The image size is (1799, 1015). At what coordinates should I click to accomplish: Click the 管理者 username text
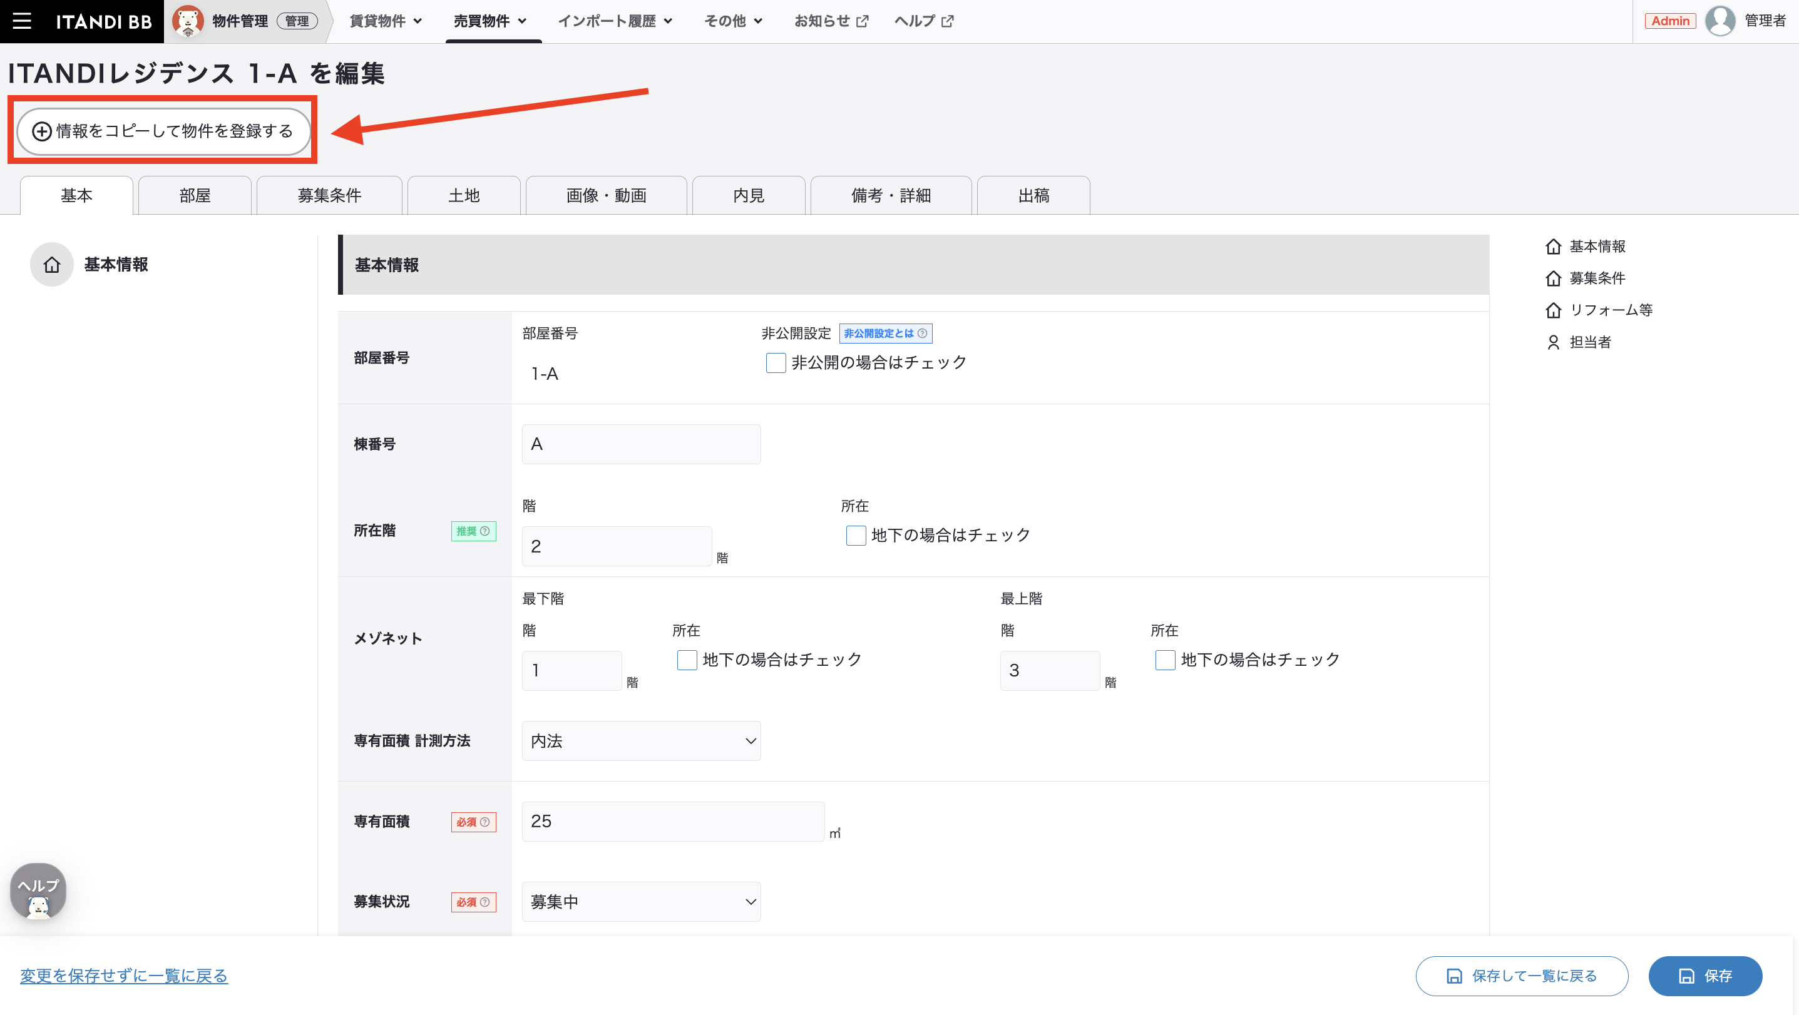click(1765, 21)
